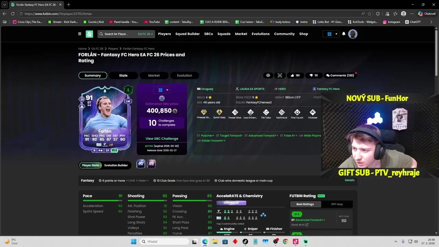Click the Windows Start button
The image size is (439, 247).
coord(133,242)
